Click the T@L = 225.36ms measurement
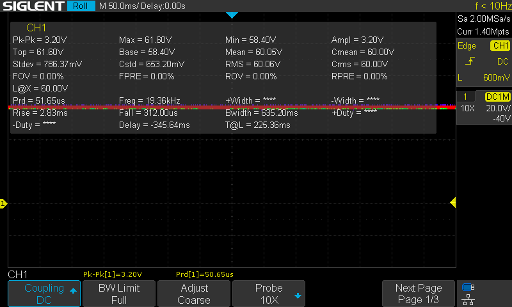512x307 pixels. pyautogui.click(x=258, y=125)
